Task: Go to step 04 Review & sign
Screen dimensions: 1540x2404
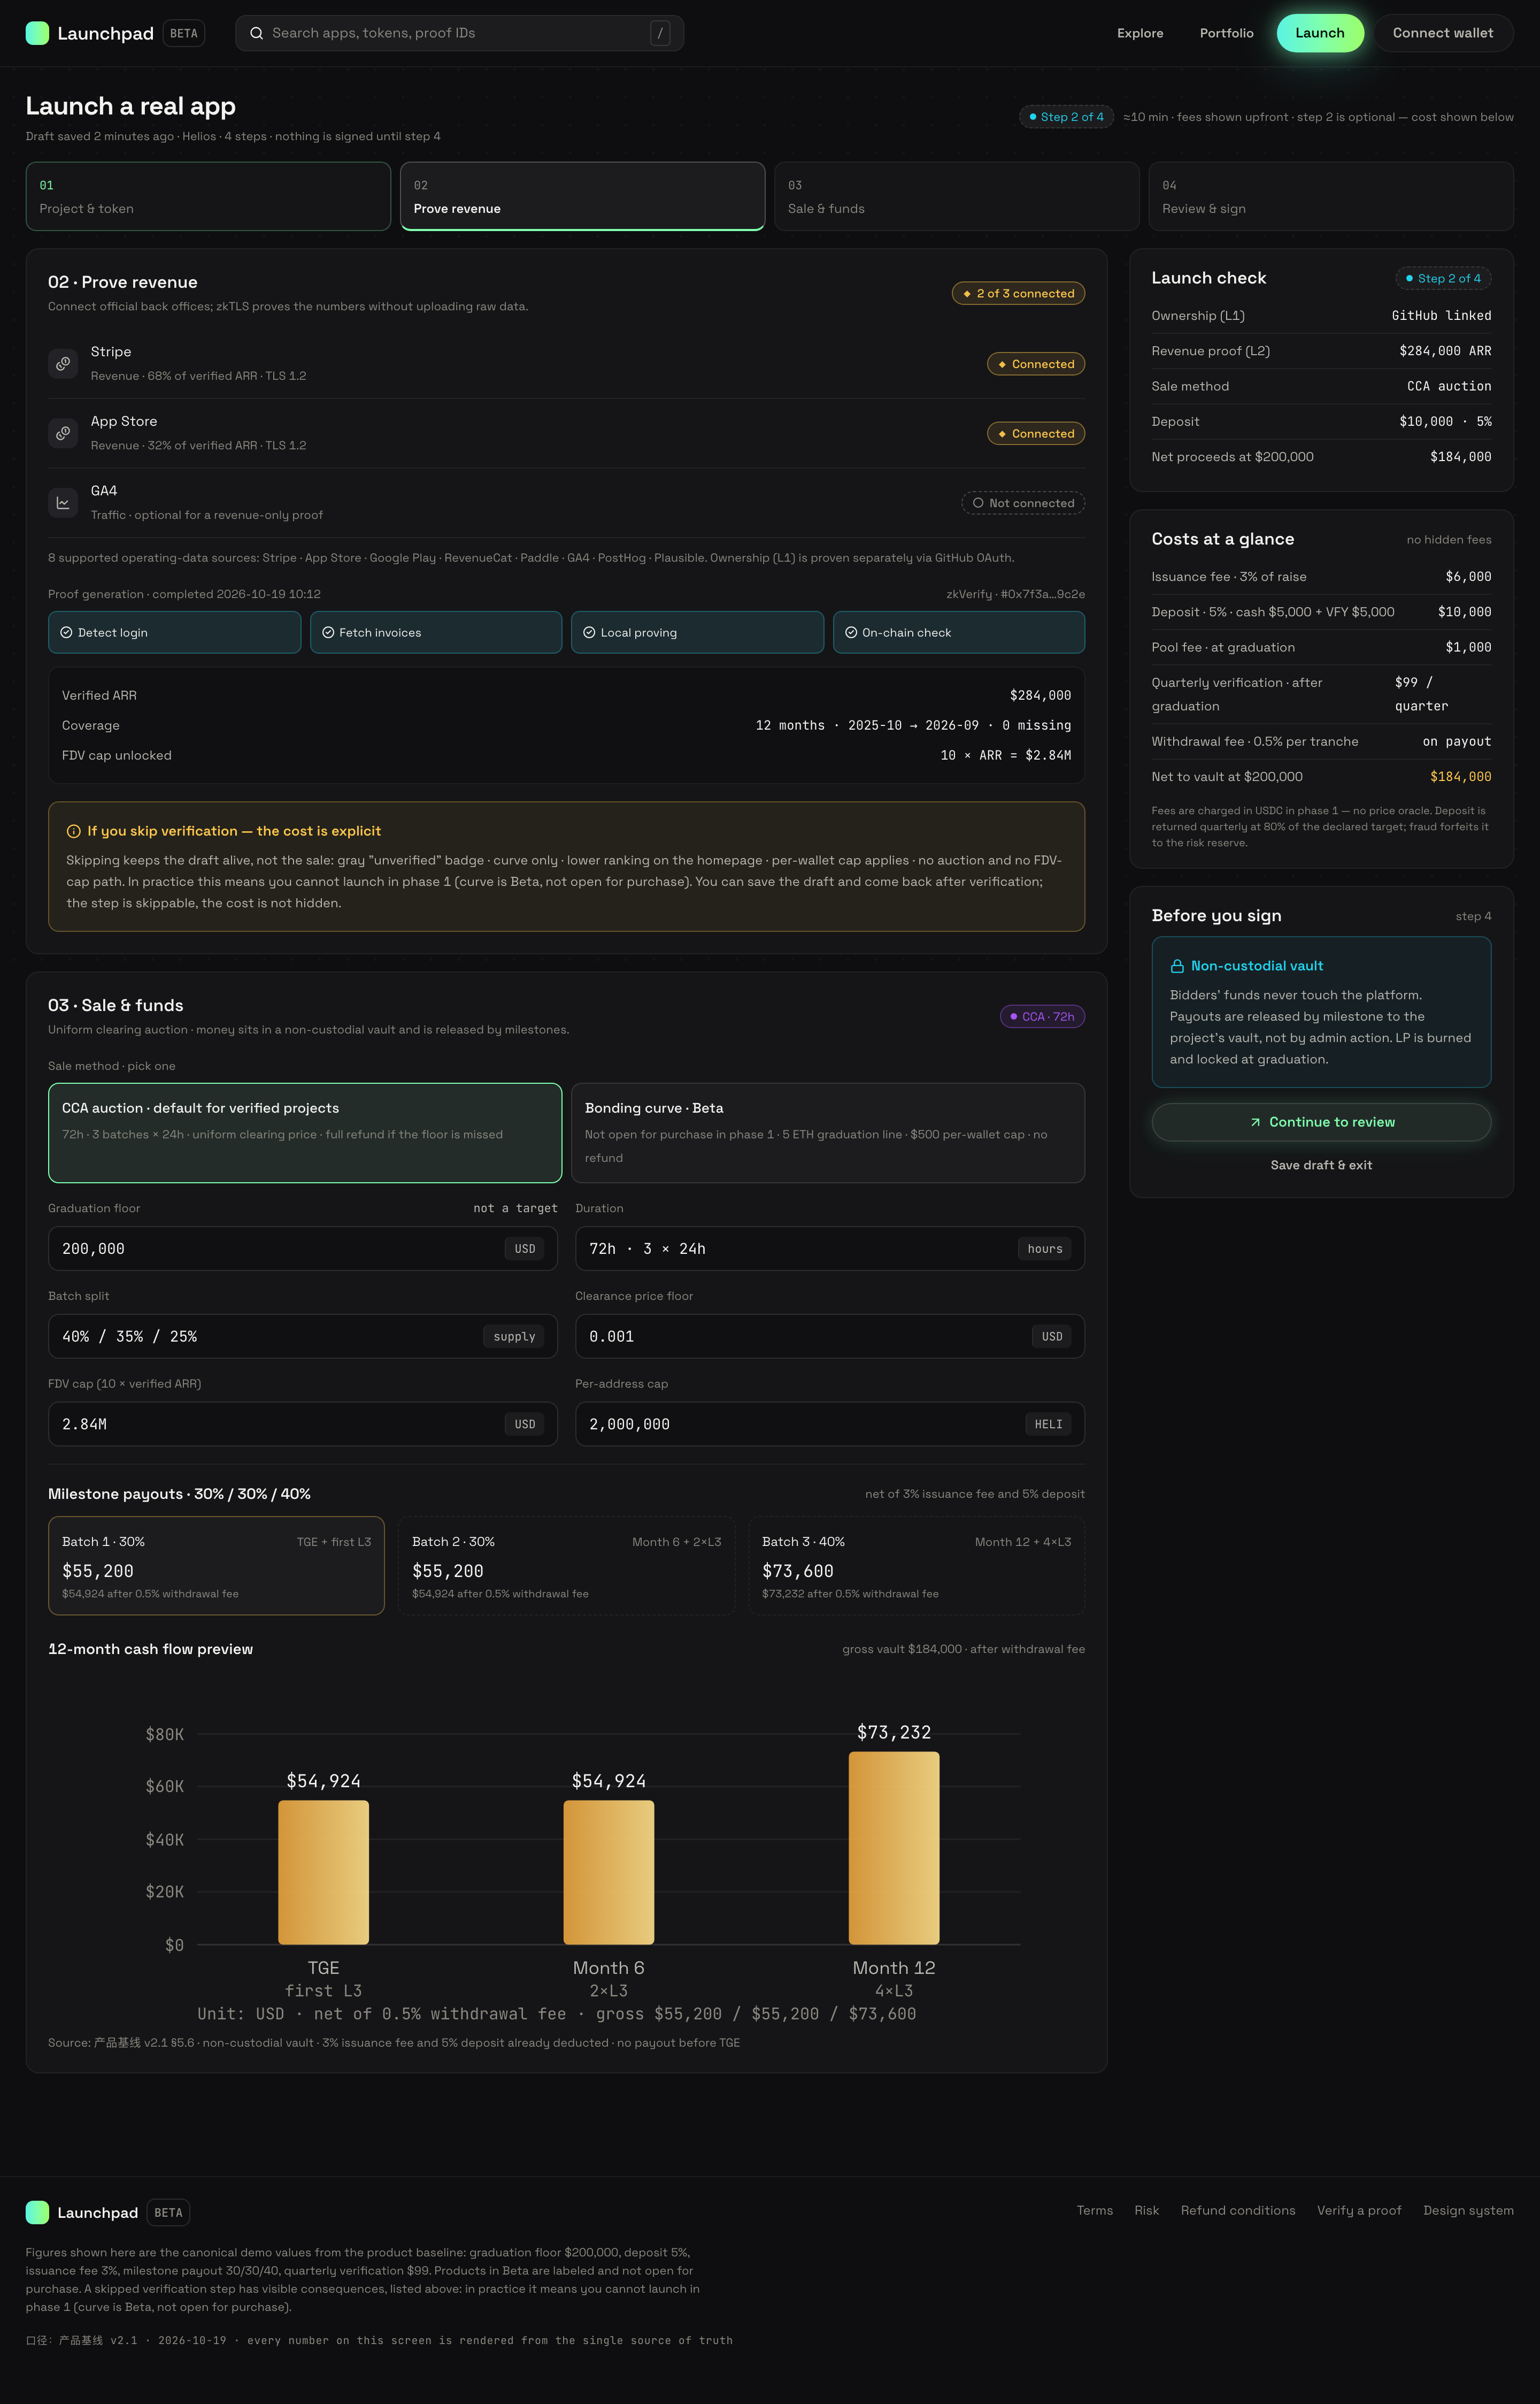Action: click(1331, 196)
